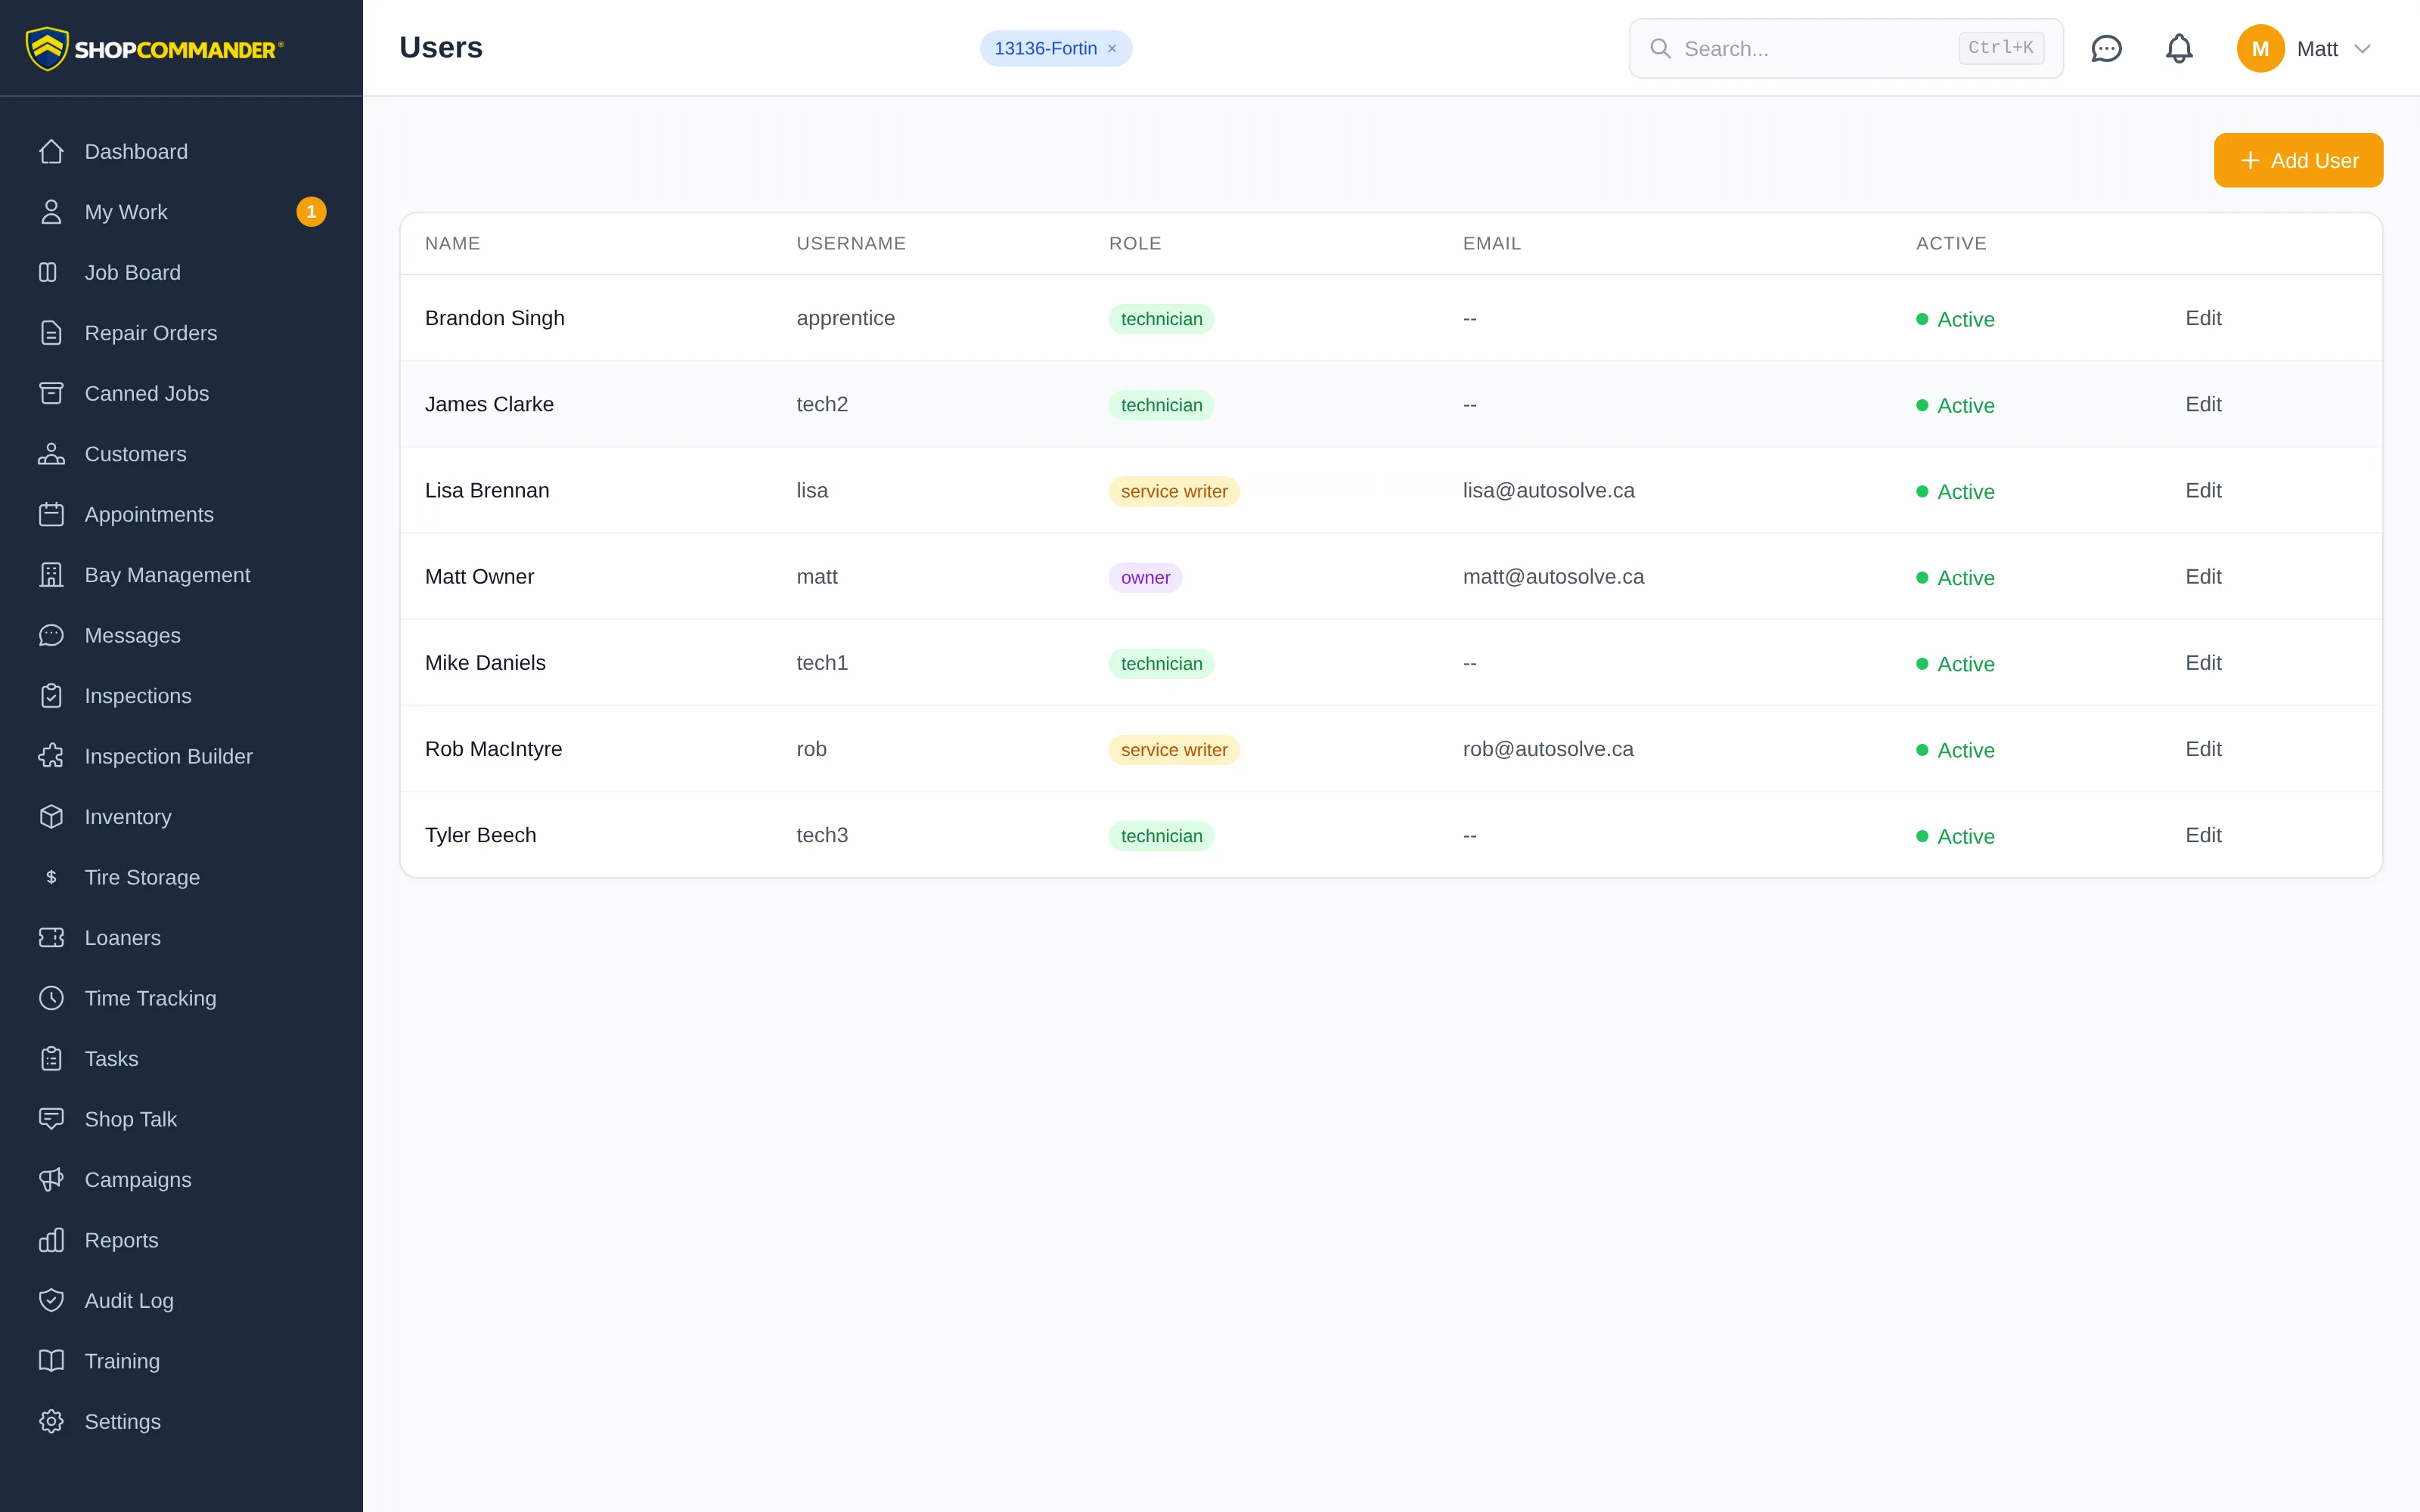Edit the Mike Daniels user
2420x1512 pixels.
click(x=2203, y=662)
